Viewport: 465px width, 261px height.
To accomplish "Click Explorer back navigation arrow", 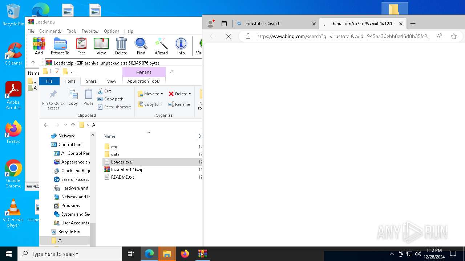I will pyautogui.click(x=46, y=125).
